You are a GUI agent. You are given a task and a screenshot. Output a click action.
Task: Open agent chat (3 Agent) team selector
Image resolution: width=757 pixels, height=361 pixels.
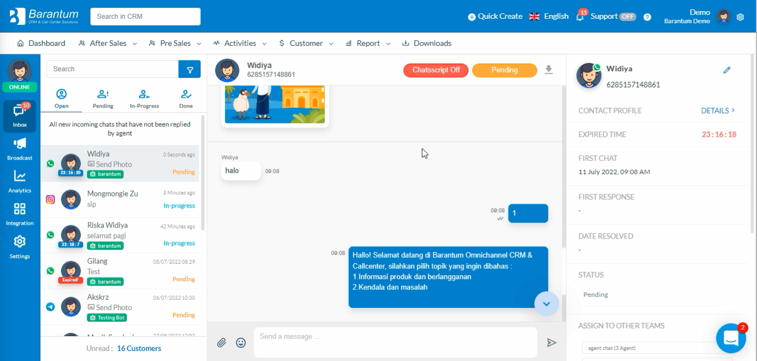(x=657, y=348)
